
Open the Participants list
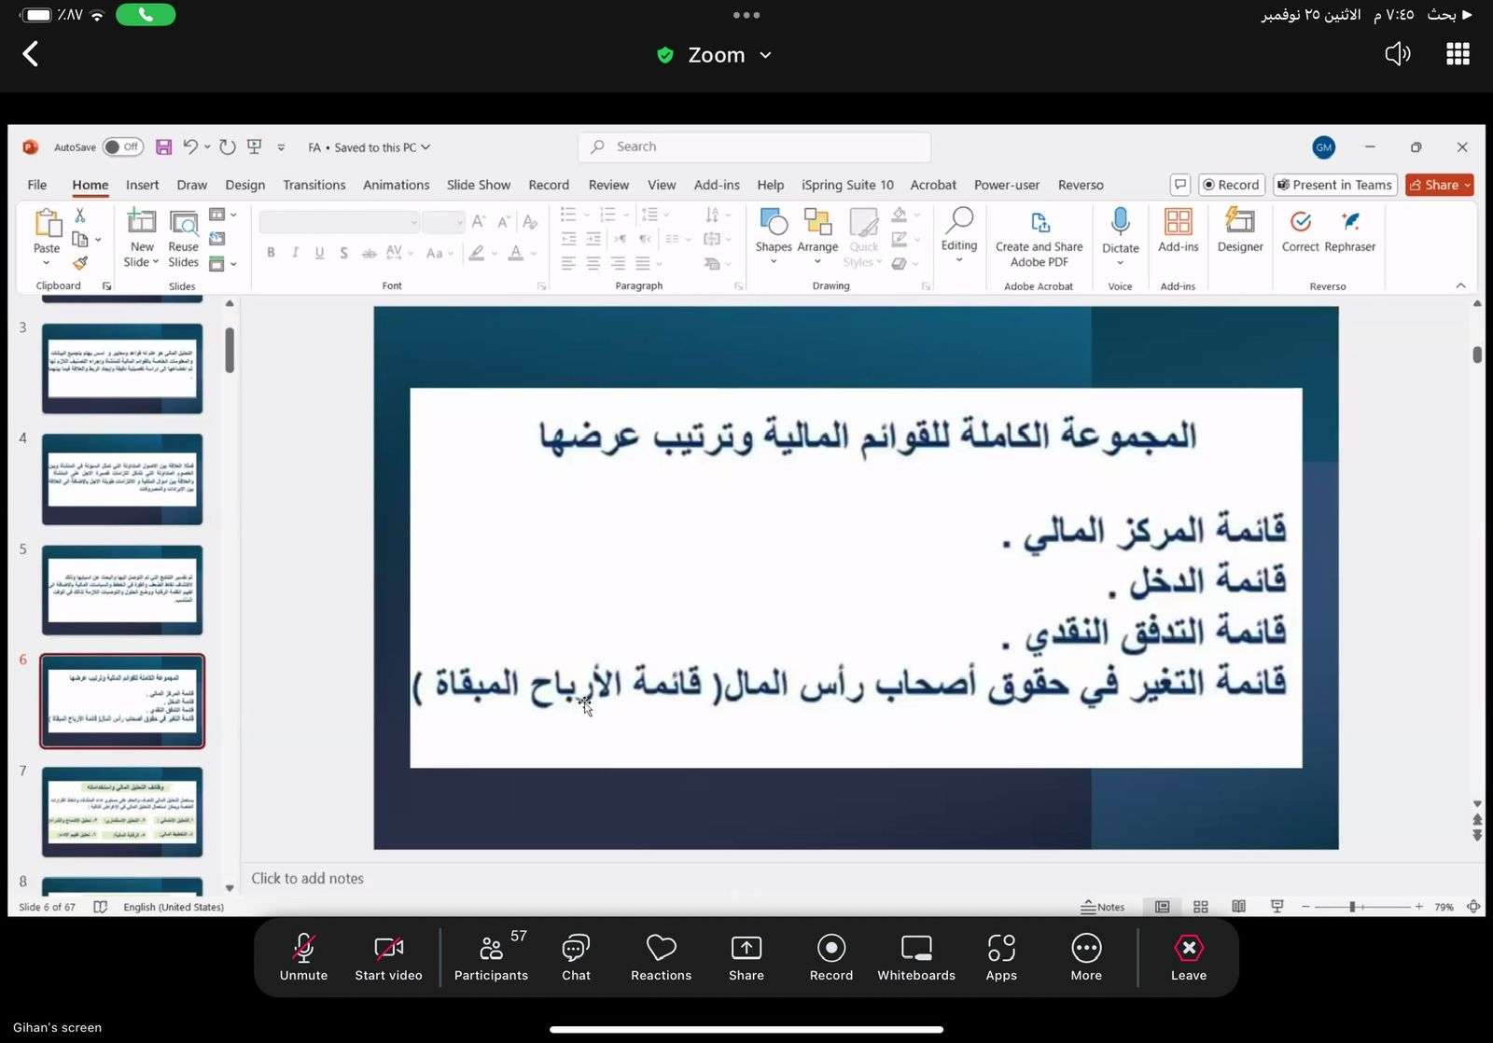click(x=491, y=956)
